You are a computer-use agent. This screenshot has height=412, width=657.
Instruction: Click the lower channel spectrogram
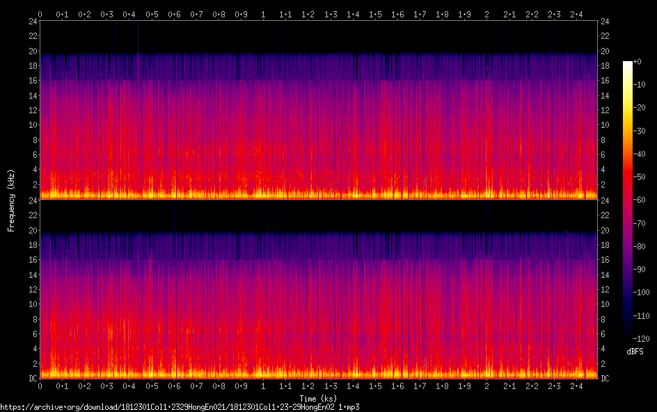319,290
